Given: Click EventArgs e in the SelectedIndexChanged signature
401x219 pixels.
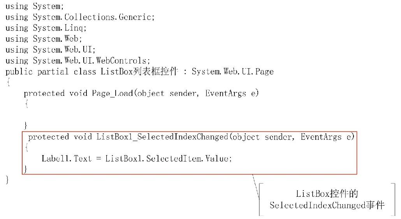Looking at the screenshot, I should point(327,137).
